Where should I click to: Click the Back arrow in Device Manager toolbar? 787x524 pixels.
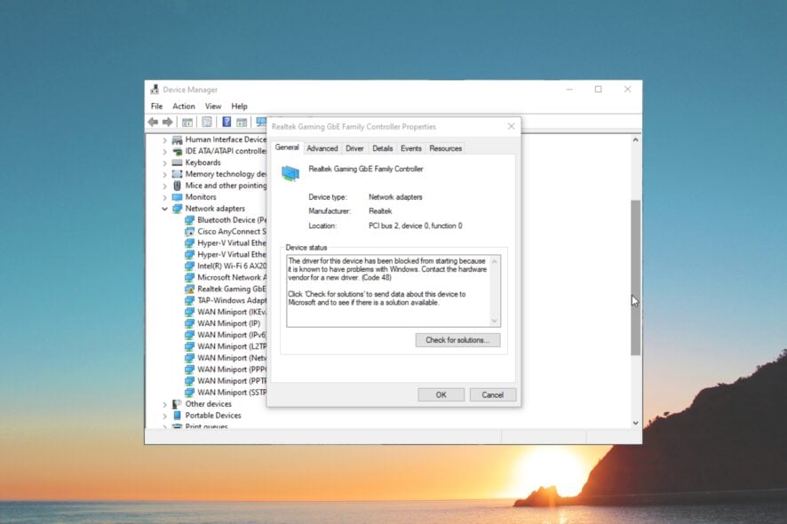(154, 122)
